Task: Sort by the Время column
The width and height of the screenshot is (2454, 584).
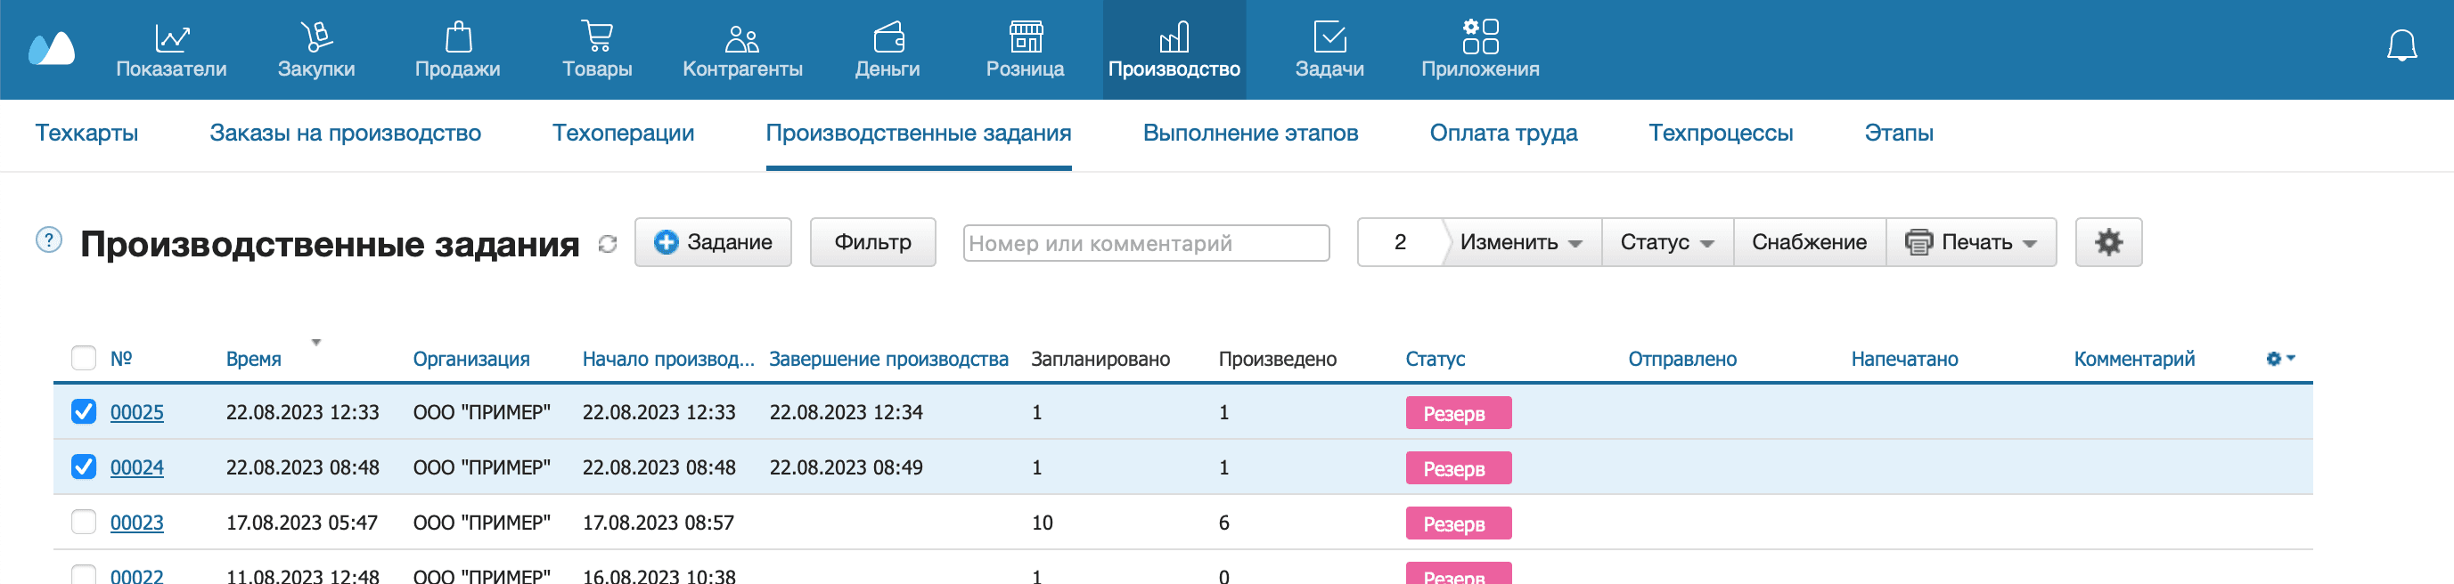Action: coord(253,359)
